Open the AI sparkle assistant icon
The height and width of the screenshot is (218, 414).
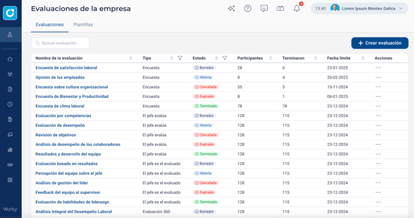pos(231,8)
